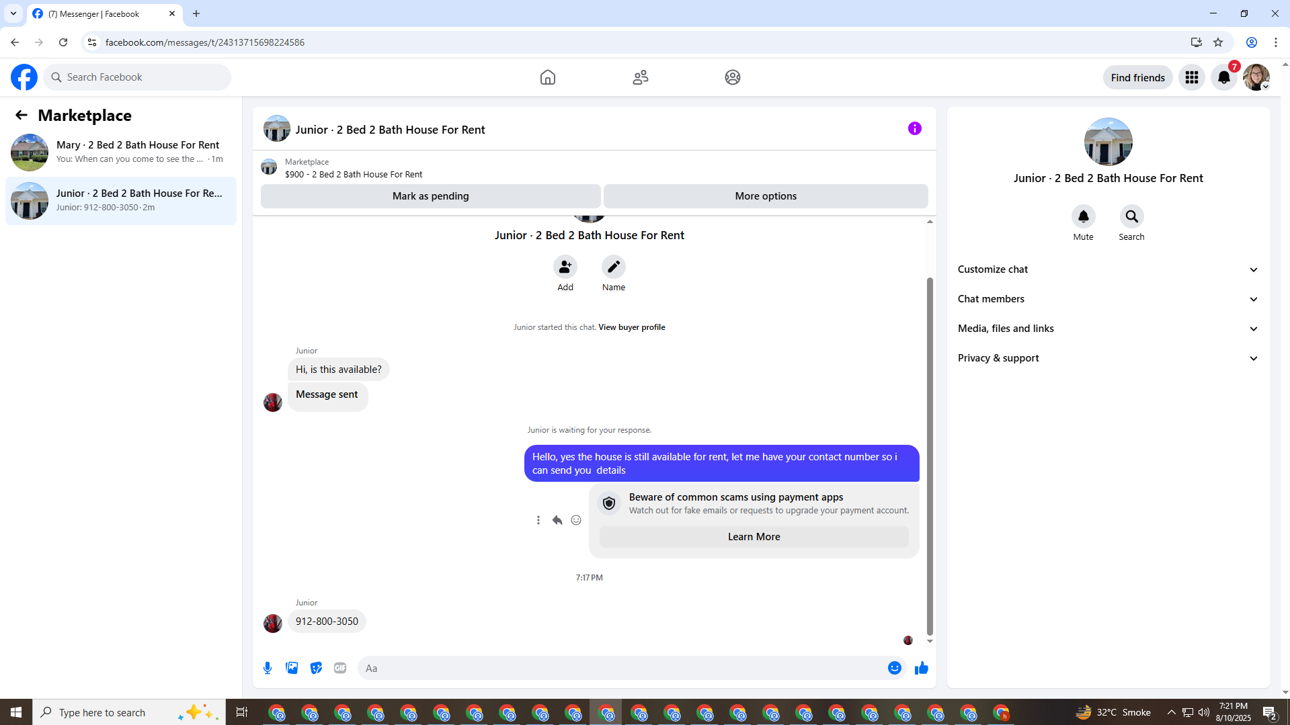Screen dimensions: 1290x725
Task: Click More options button
Action: pyautogui.click(x=766, y=196)
